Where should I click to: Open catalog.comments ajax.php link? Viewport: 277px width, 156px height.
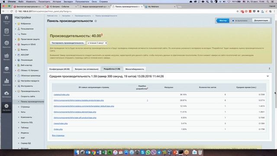[84, 106]
